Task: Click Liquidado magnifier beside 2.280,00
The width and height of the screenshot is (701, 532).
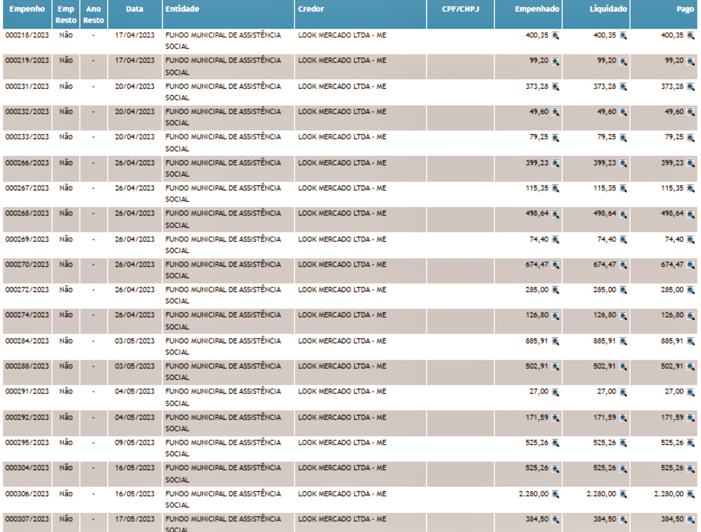Action: (x=623, y=494)
